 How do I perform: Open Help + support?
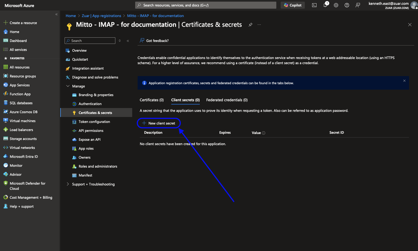[x=18, y=206]
